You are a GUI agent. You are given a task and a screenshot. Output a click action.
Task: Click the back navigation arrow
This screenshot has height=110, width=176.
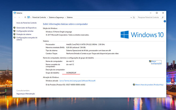pyautogui.click(x=15, y=17)
